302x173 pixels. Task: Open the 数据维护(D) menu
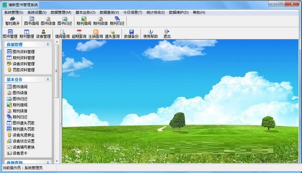click(x=179, y=12)
